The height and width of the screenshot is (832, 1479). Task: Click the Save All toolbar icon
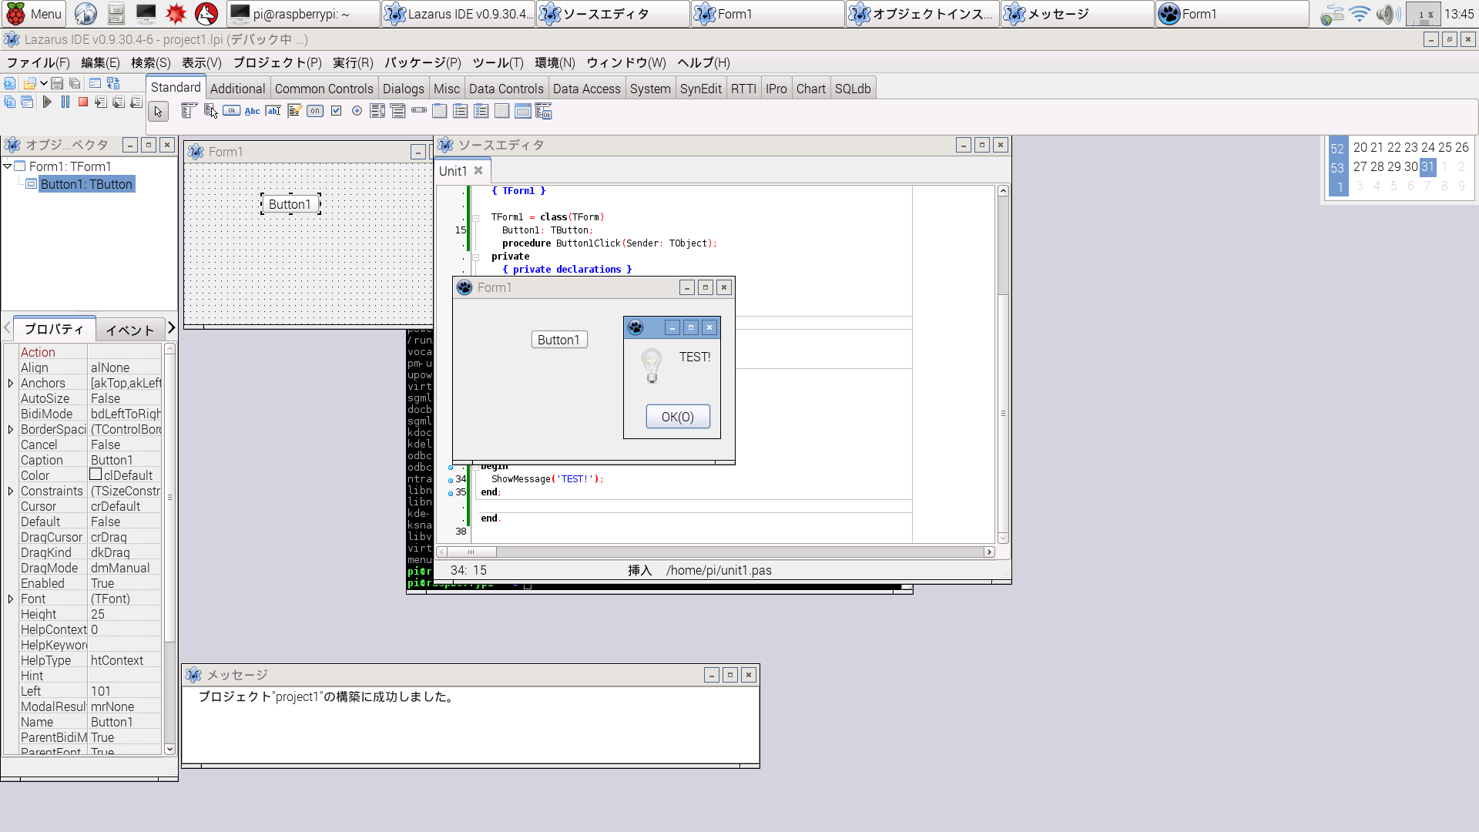(x=75, y=83)
